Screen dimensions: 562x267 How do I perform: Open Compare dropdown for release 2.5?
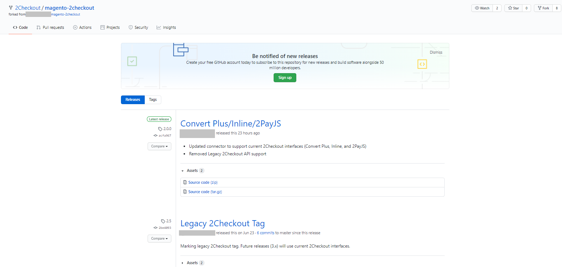coord(159,239)
